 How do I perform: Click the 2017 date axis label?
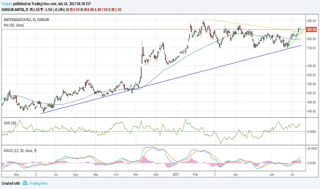click(x=176, y=175)
